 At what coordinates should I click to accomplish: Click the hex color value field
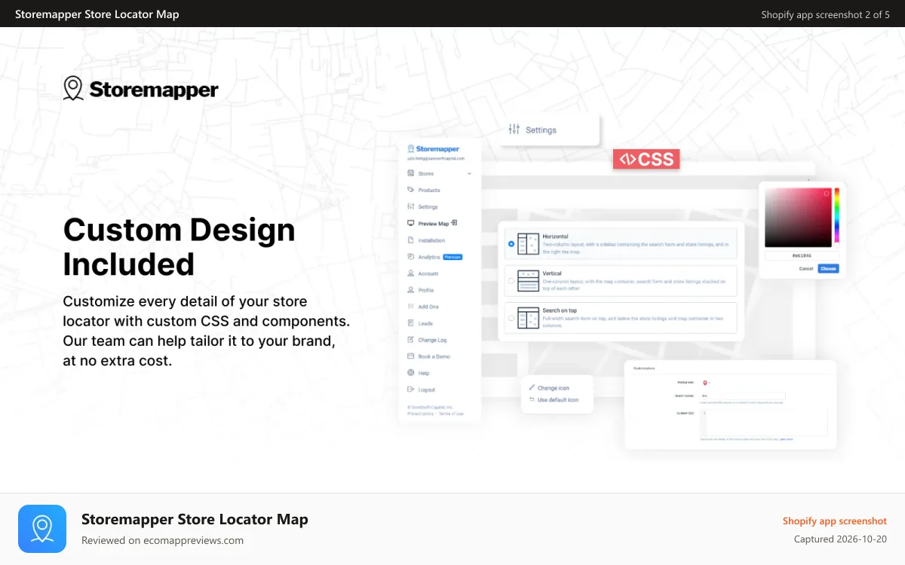coord(802,256)
